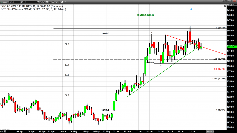This screenshot has height=133, width=237.
Task: Open the symbol dropdown arrow next to GC #F
Action: pos(19,2)
